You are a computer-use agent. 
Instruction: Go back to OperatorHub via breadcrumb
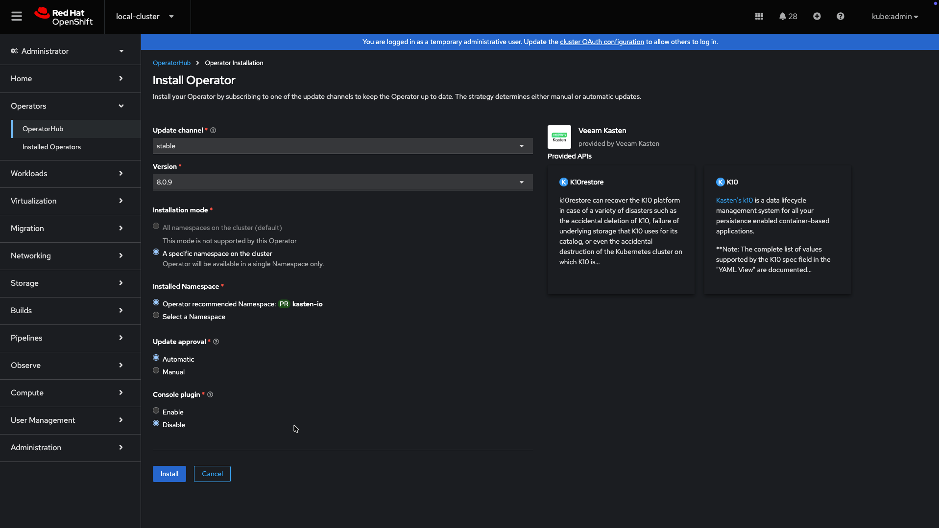click(x=171, y=63)
